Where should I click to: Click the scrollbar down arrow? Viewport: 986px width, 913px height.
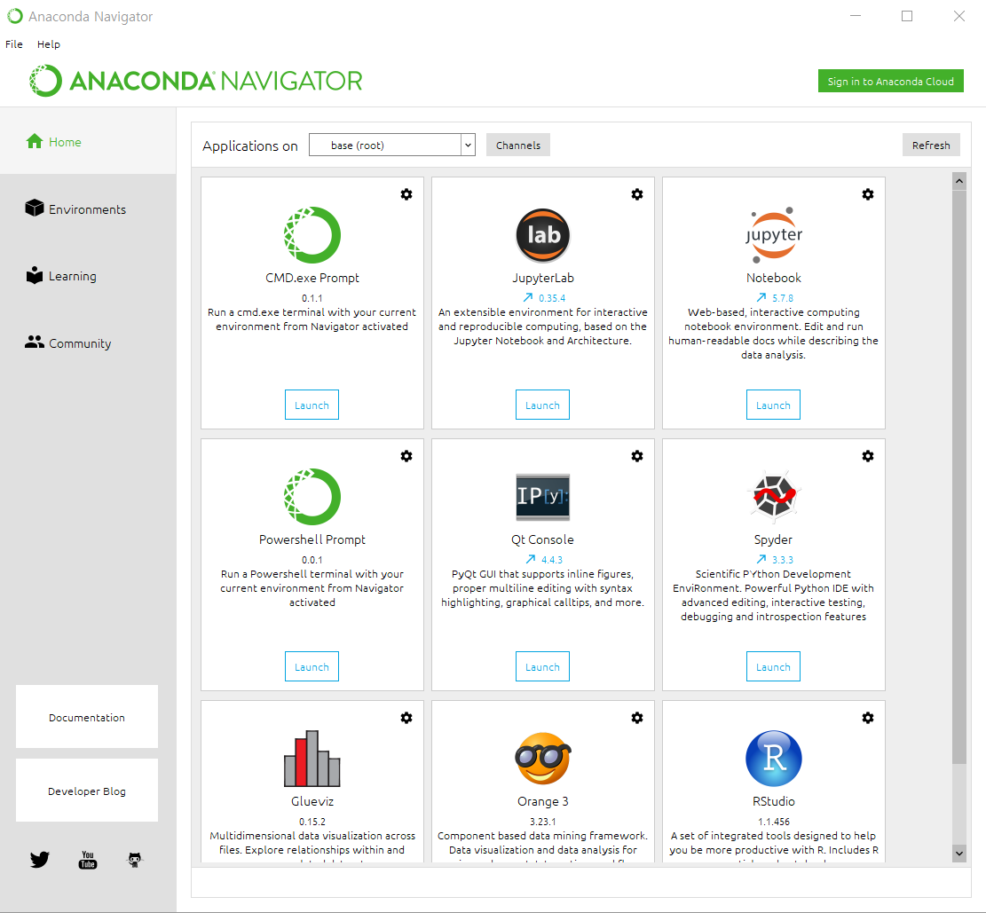pos(959,854)
